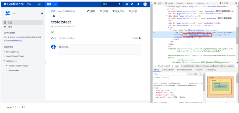
Task: Open the Confluence home logo
Action: coord(14,4)
